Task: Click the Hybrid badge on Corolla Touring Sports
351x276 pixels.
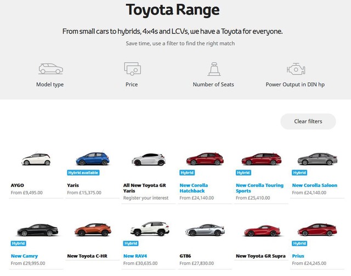Action: [244, 173]
